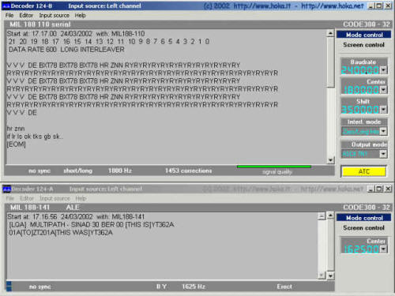Click the green signal quality bar

click(274, 167)
